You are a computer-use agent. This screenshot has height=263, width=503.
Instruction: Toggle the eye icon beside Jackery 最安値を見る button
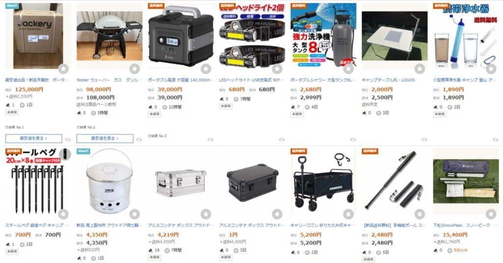click(68, 140)
